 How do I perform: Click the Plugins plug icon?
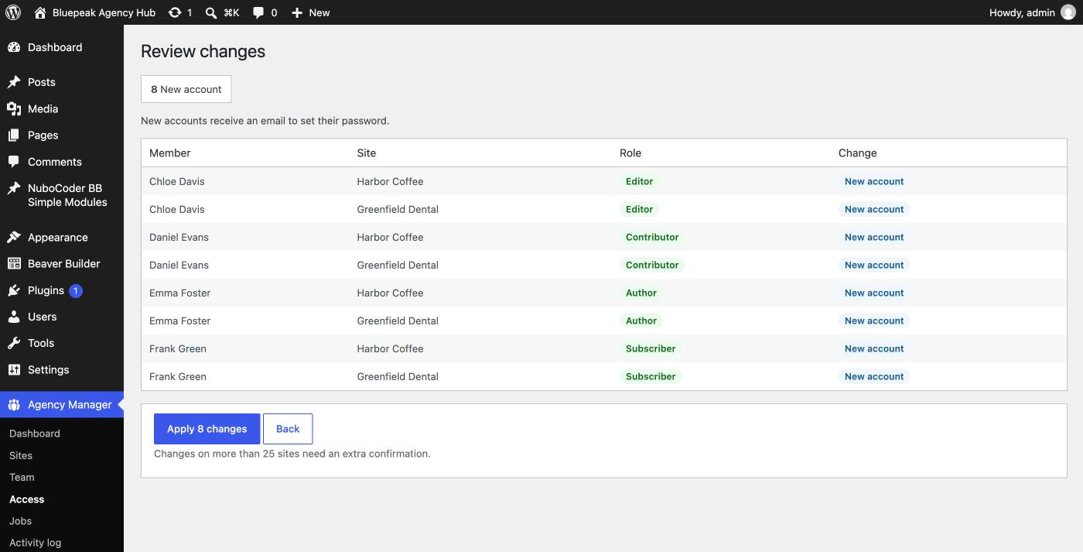point(14,290)
